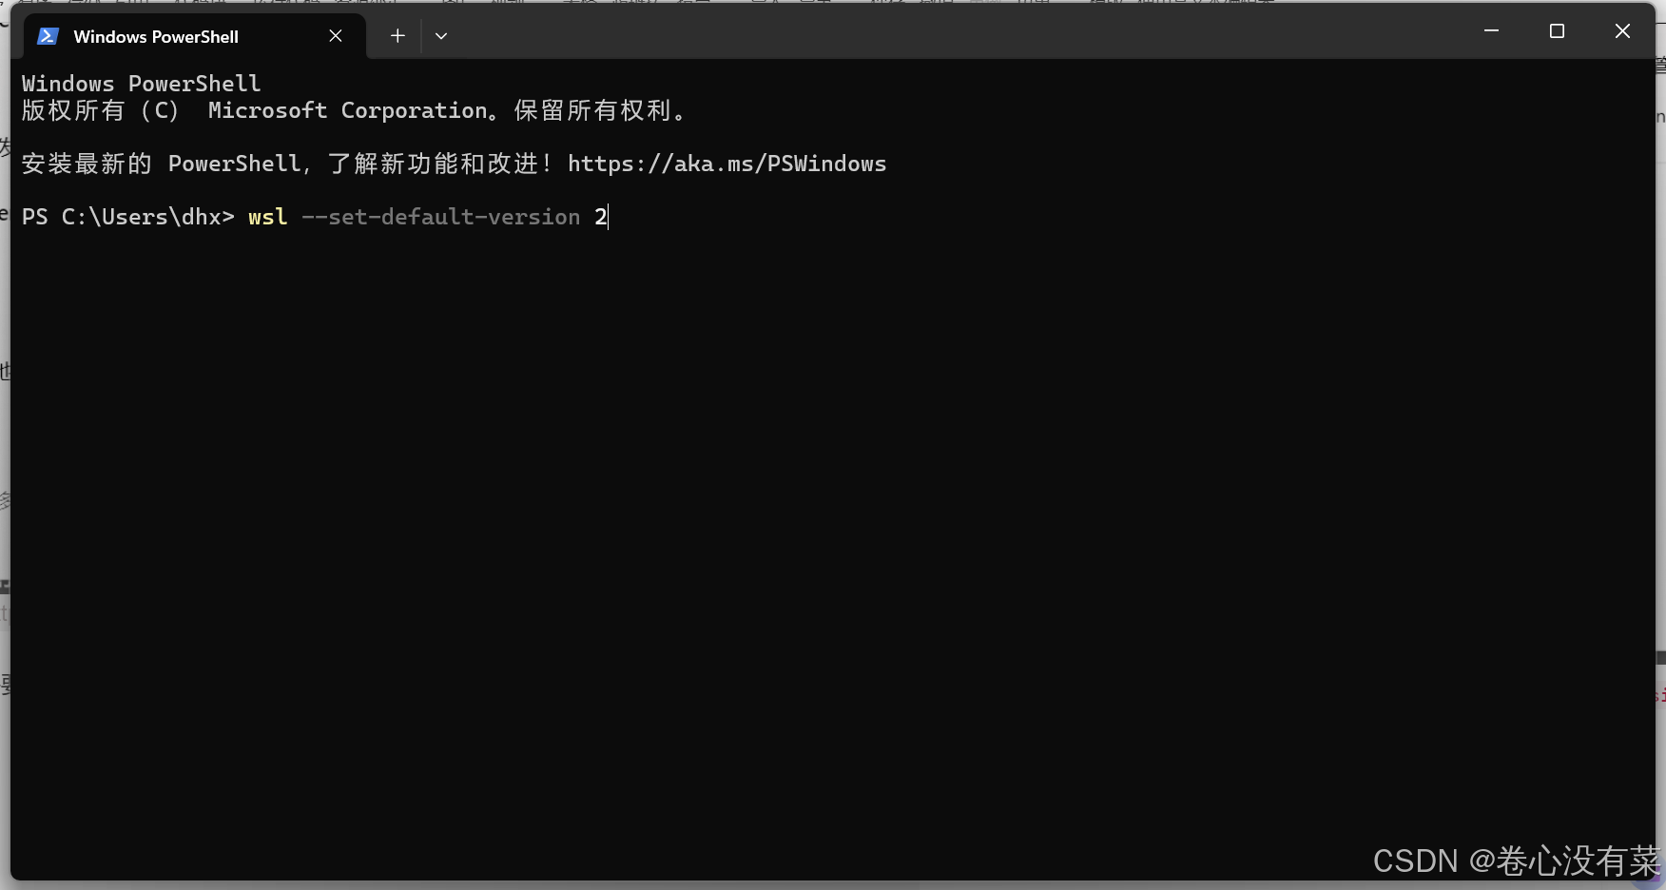This screenshot has height=890, width=1666.
Task: Click the blinking cursor after the 2
Action: 607,217
